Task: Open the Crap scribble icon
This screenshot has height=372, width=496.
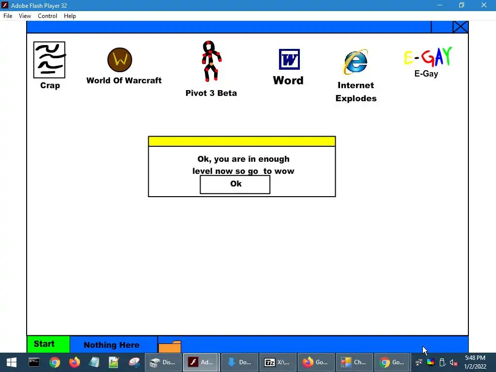Action: (x=49, y=60)
